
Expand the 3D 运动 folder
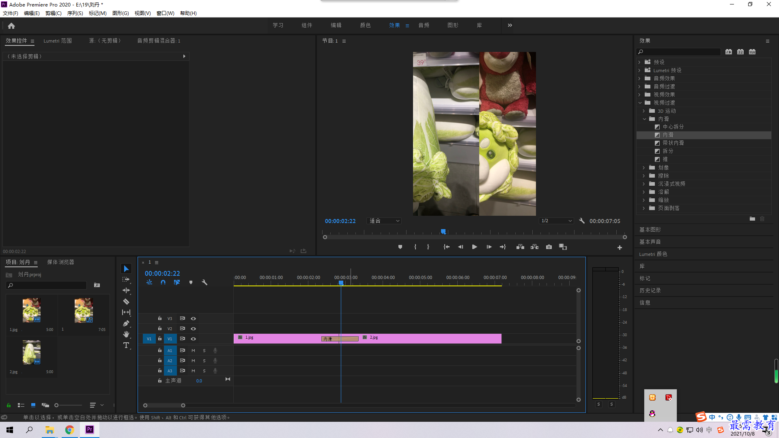coord(644,111)
